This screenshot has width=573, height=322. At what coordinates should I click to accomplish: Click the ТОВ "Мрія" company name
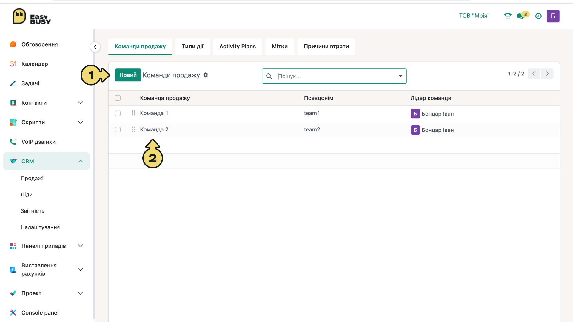474,16
